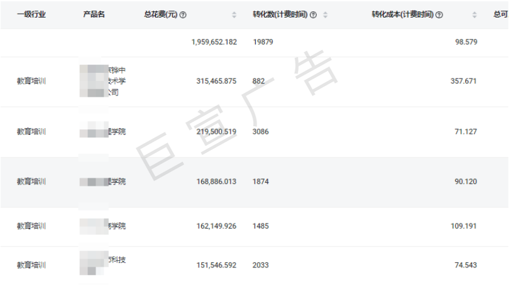Open help icon next to 转化数(计费时间)
This screenshot has height=285, width=511.
click(313, 14)
